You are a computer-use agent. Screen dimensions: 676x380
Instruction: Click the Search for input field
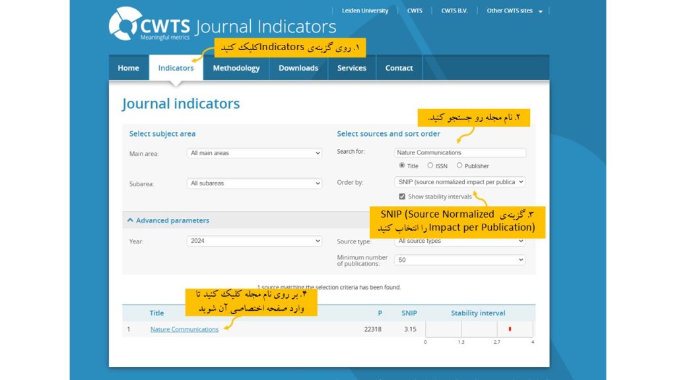(461, 152)
